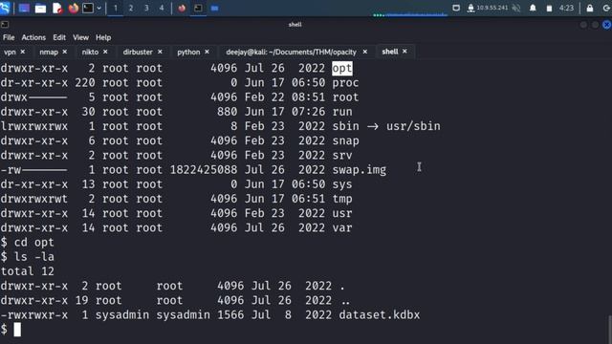Image resolution: width=612 pixels, height=344 pixels.
Task: Close the nikto tab
Action: [x=105, y=52]
